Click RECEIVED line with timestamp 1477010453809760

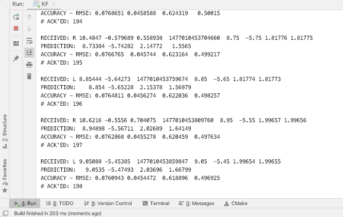[x=173, y=120]
